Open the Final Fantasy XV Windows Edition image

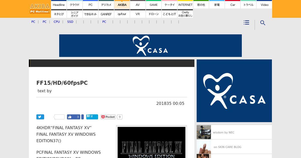pos(152,142)
